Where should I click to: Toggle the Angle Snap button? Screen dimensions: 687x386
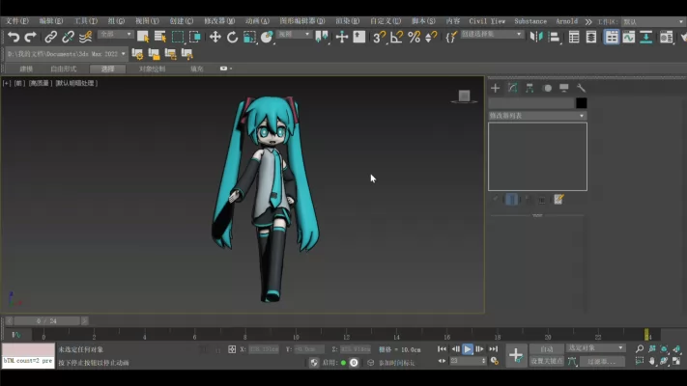(x=396, y=38)
